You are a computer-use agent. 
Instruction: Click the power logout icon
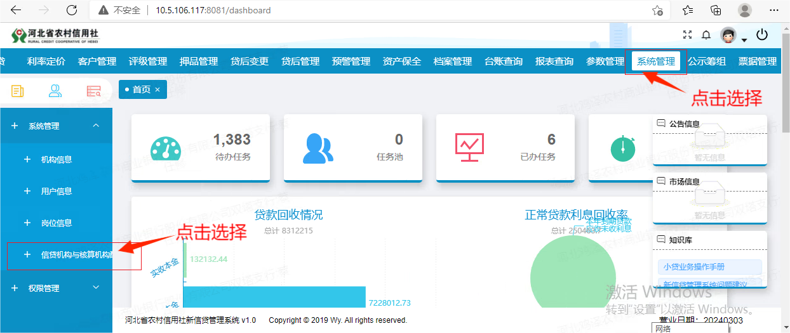click(762, 35)
